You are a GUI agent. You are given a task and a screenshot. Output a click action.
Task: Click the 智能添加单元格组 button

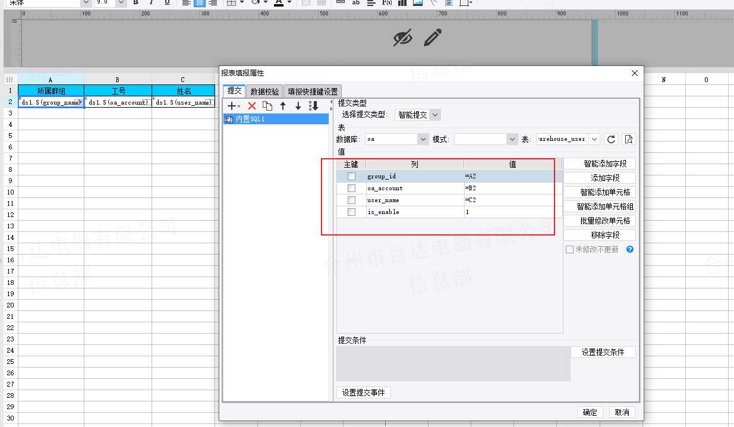600,206
